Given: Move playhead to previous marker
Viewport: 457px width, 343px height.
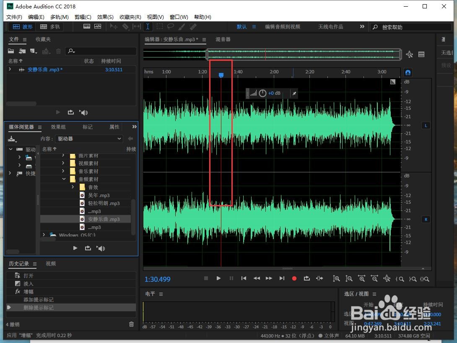Looking at the screenshot, I should (244, 278).
